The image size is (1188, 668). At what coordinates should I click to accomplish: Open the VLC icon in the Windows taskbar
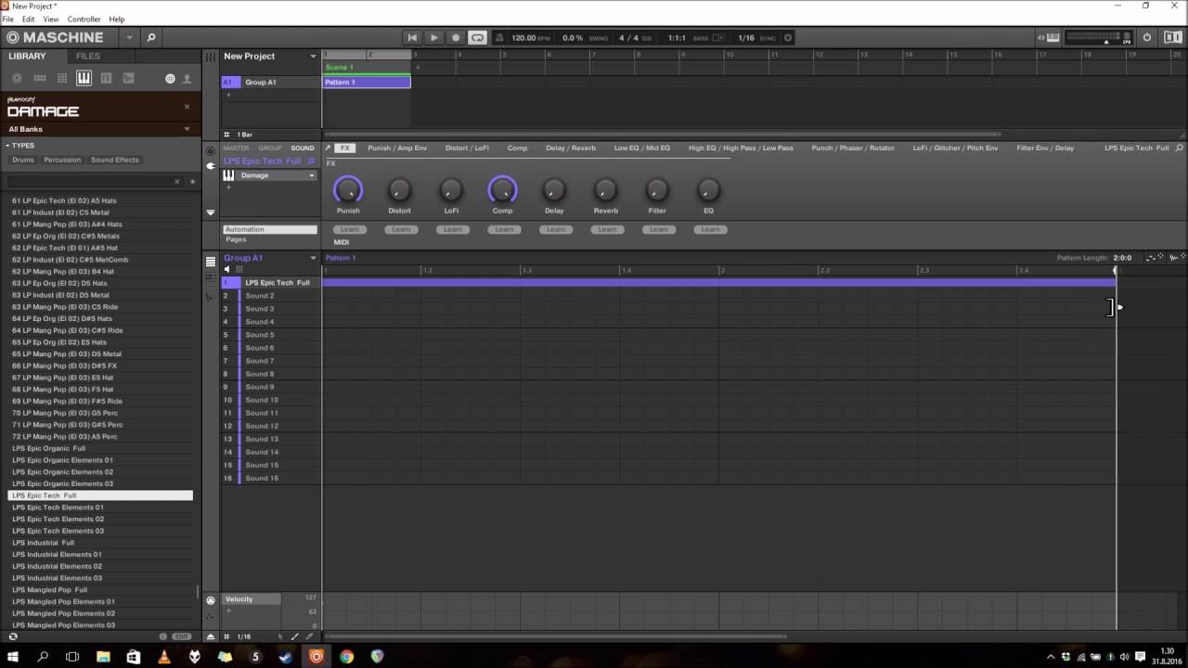click(164, 656)
